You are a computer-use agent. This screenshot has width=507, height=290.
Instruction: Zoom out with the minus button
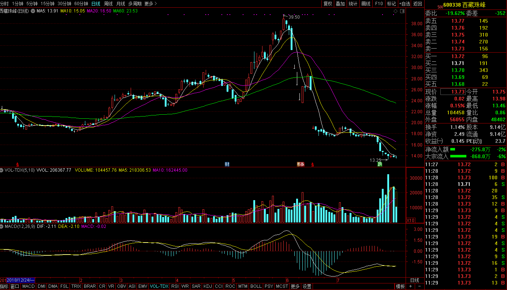(419, 286)
